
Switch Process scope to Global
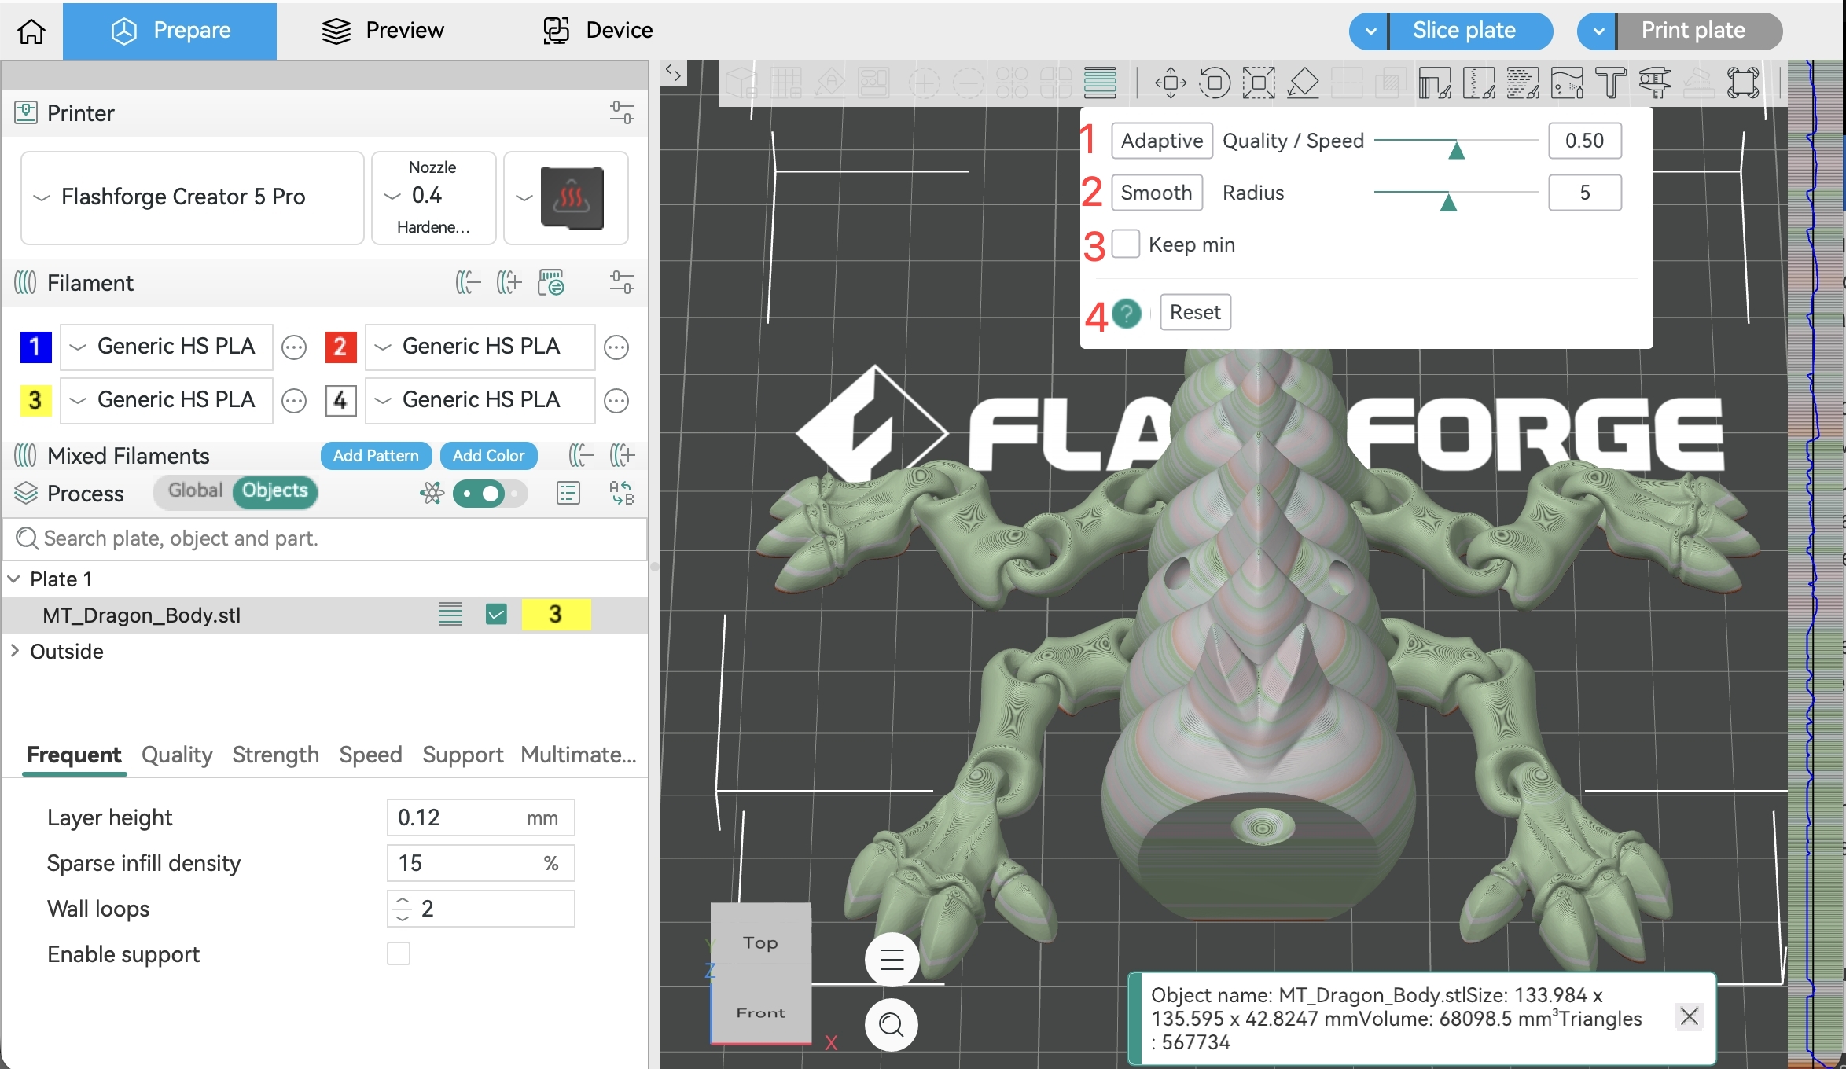pyautogui.click(x=195, y=490)
